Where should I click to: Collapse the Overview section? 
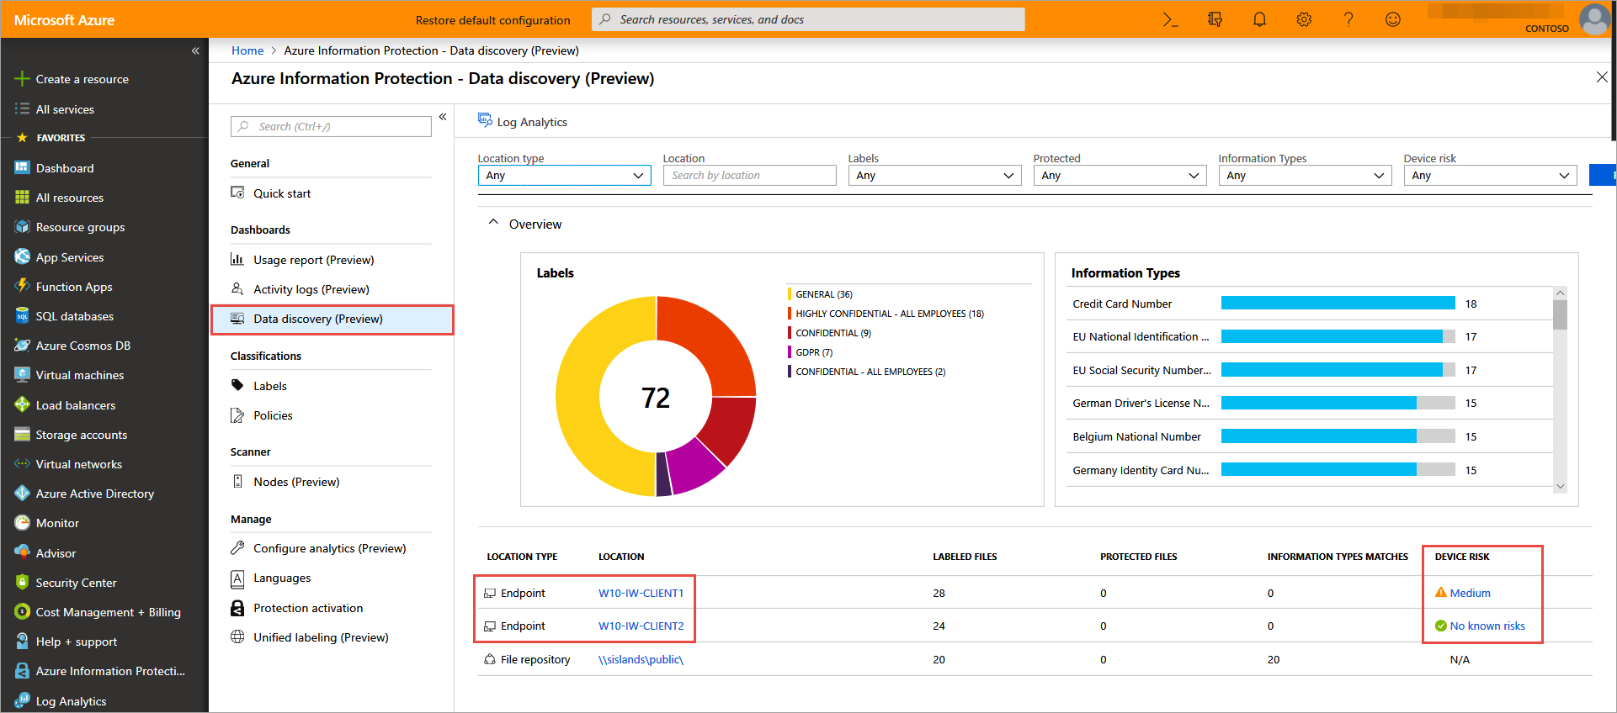493,224
